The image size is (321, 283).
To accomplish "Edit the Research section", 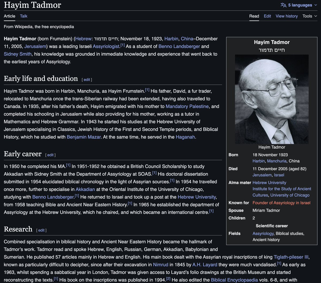I will (x=41, y=230).
